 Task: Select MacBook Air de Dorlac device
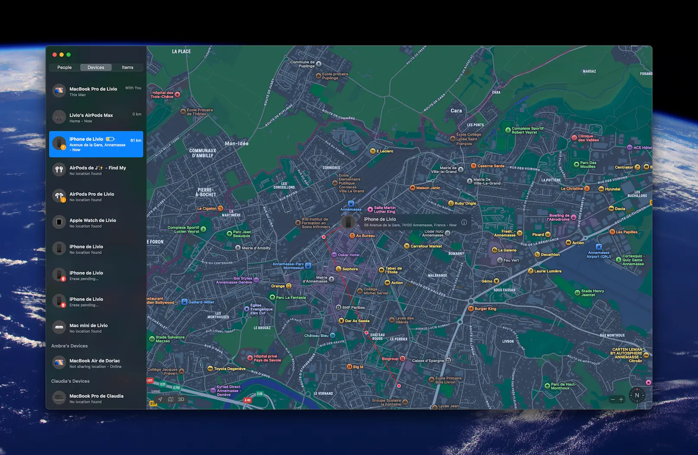point(96,363)
